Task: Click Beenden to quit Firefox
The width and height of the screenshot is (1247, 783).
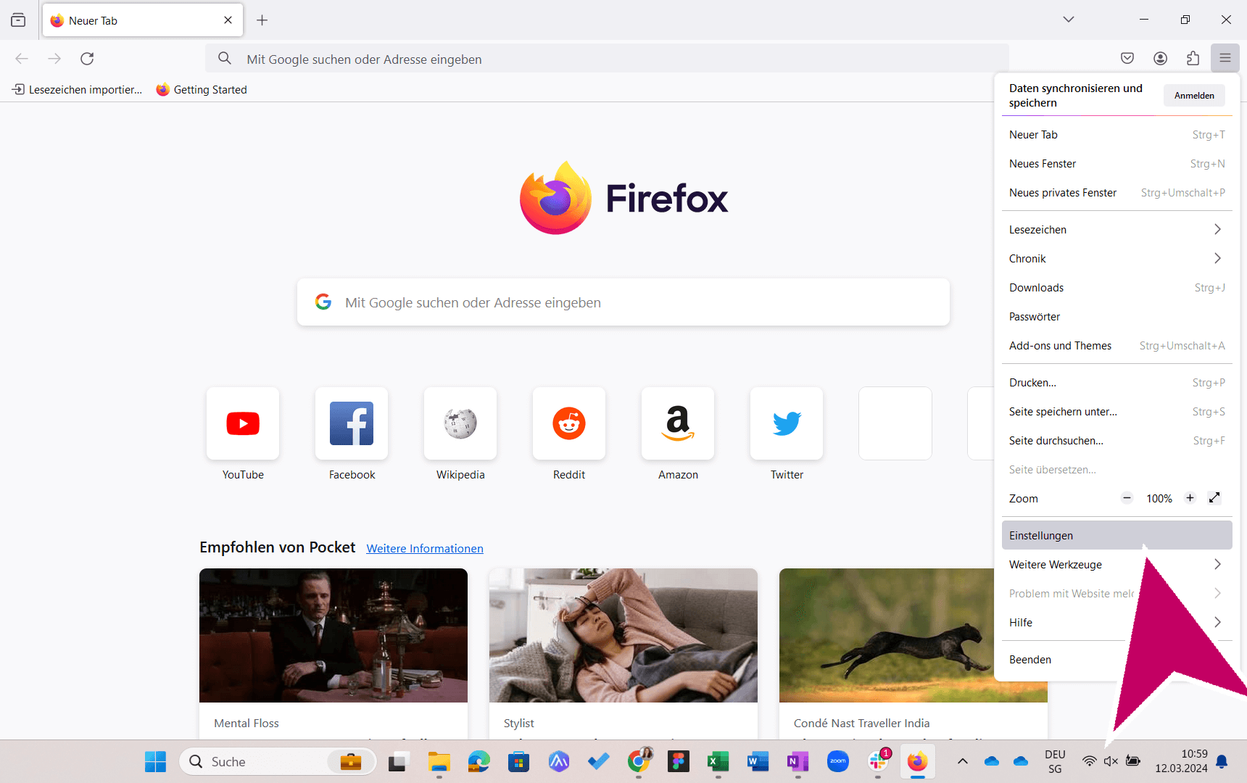Action: [x=1116, y=660]
